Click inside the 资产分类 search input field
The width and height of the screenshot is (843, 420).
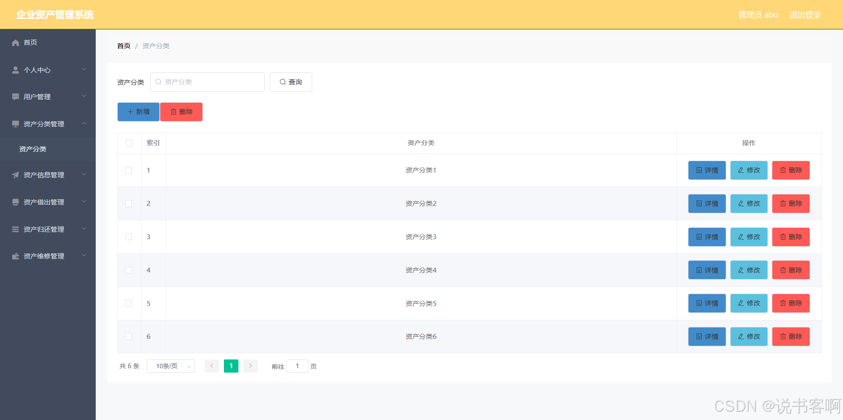(207, 82)
